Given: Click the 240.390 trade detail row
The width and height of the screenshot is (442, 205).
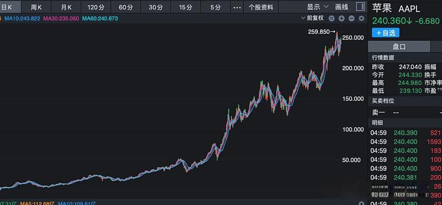Looking at the screenshot, I should (x=405, y=133).
